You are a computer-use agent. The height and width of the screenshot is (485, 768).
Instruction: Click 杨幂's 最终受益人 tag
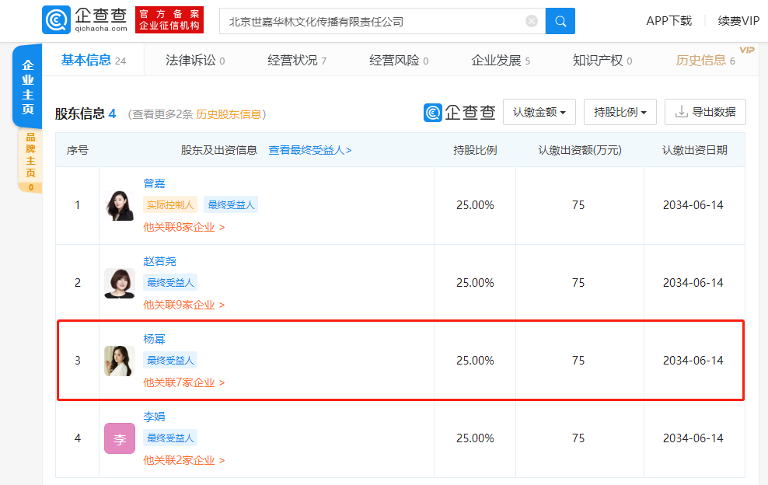[x=170, y=360]
